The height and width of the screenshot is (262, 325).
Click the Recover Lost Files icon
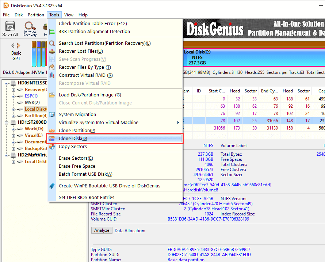click(52, 51)
